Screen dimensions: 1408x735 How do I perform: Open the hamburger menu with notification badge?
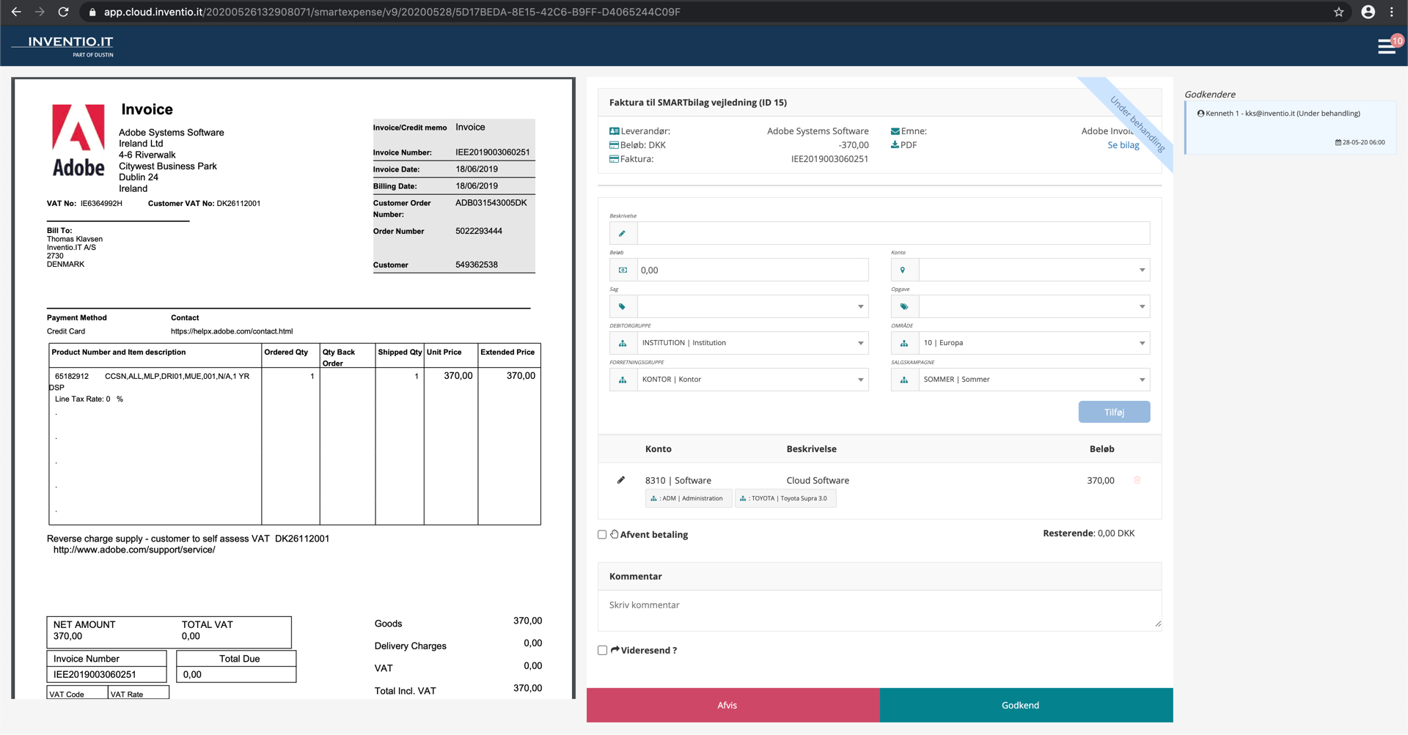(x=1387, y=46)
